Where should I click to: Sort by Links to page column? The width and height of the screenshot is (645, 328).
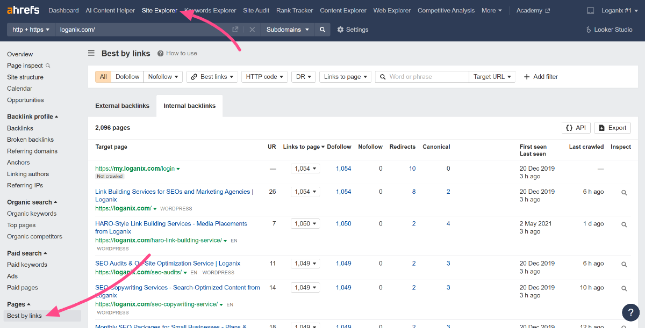(x=304, y=147)
